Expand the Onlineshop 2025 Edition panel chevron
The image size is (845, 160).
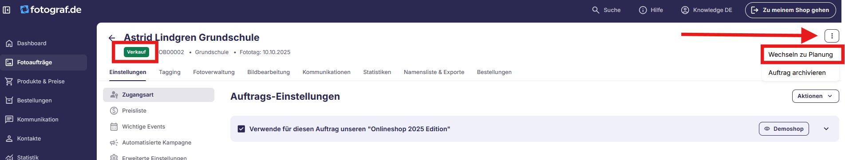826,129
